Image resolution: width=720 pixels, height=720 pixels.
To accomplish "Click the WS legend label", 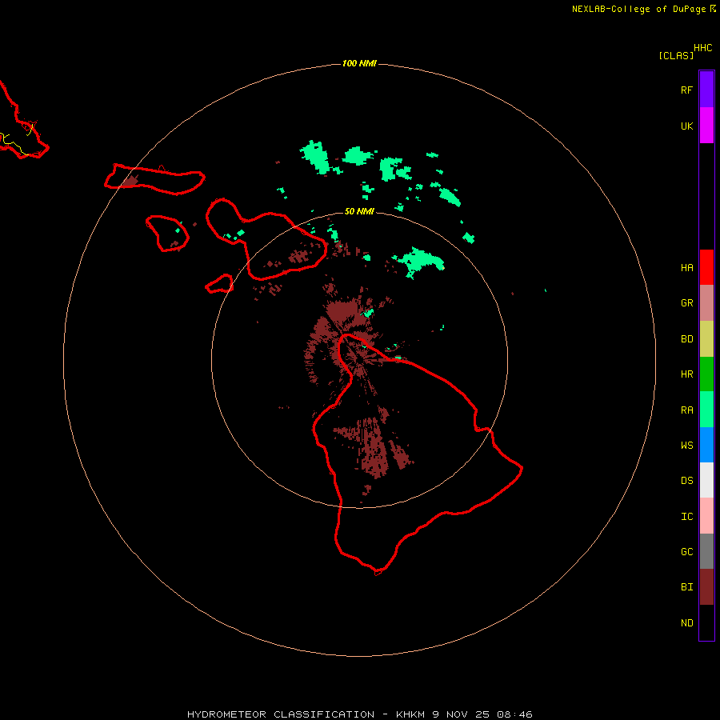I will (x=686, y=446).
